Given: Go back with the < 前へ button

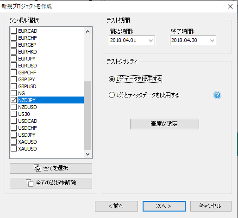Looking at the screenshot, I should click(x=116, y=206).
